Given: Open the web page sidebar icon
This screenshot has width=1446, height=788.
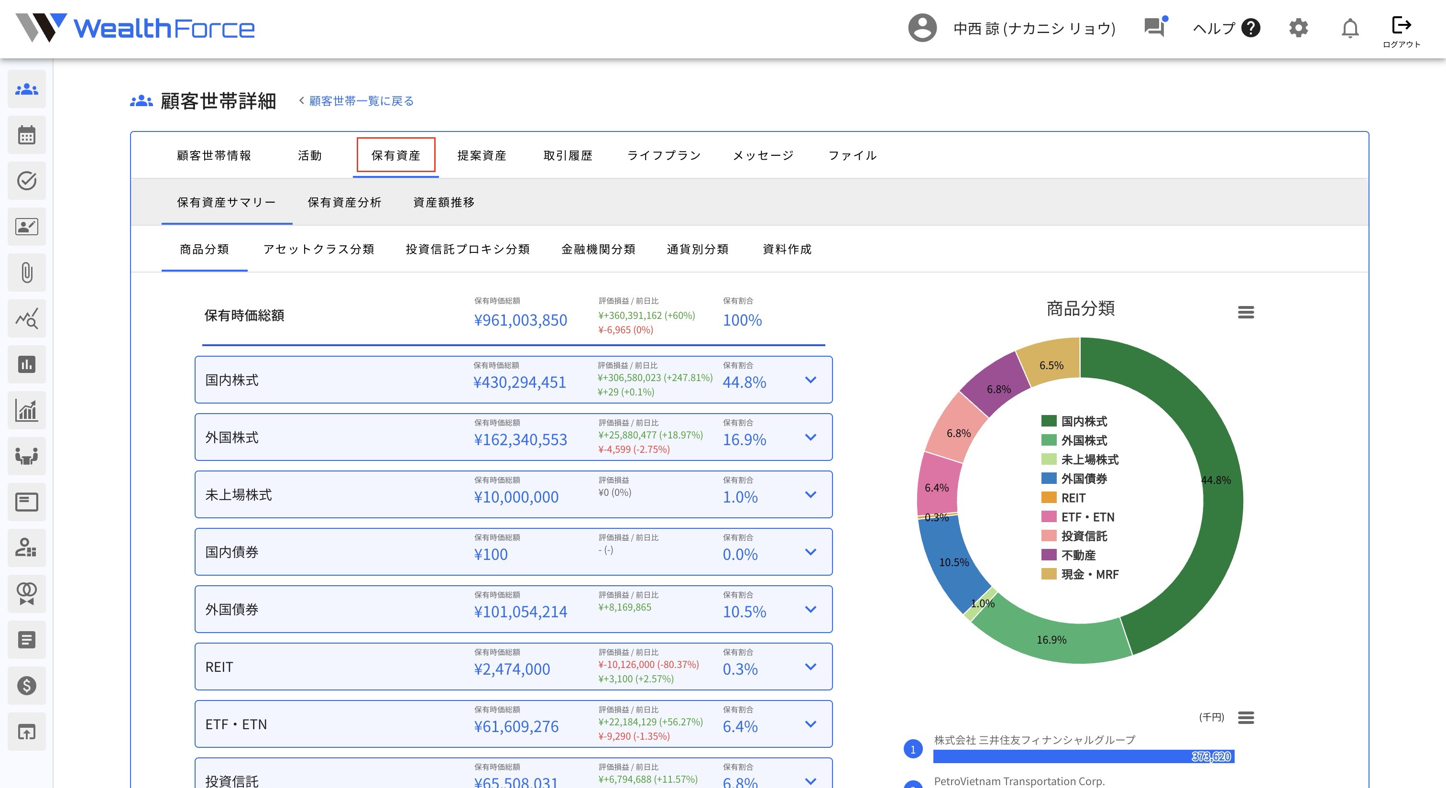Looking at the screenshot, I should pos(26,502).
